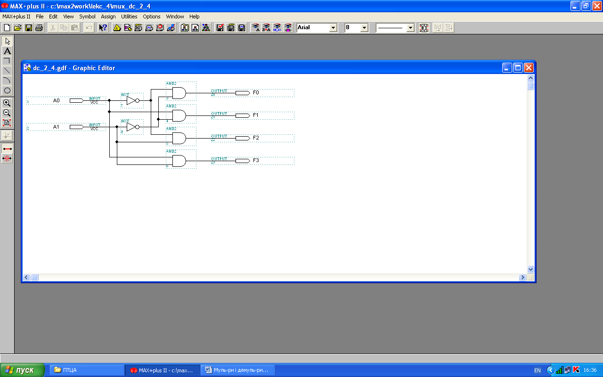Open the MAX+plus II menu
Image resolution: width=603 pixels, height=377 pixels.
[x=16, y=16]
